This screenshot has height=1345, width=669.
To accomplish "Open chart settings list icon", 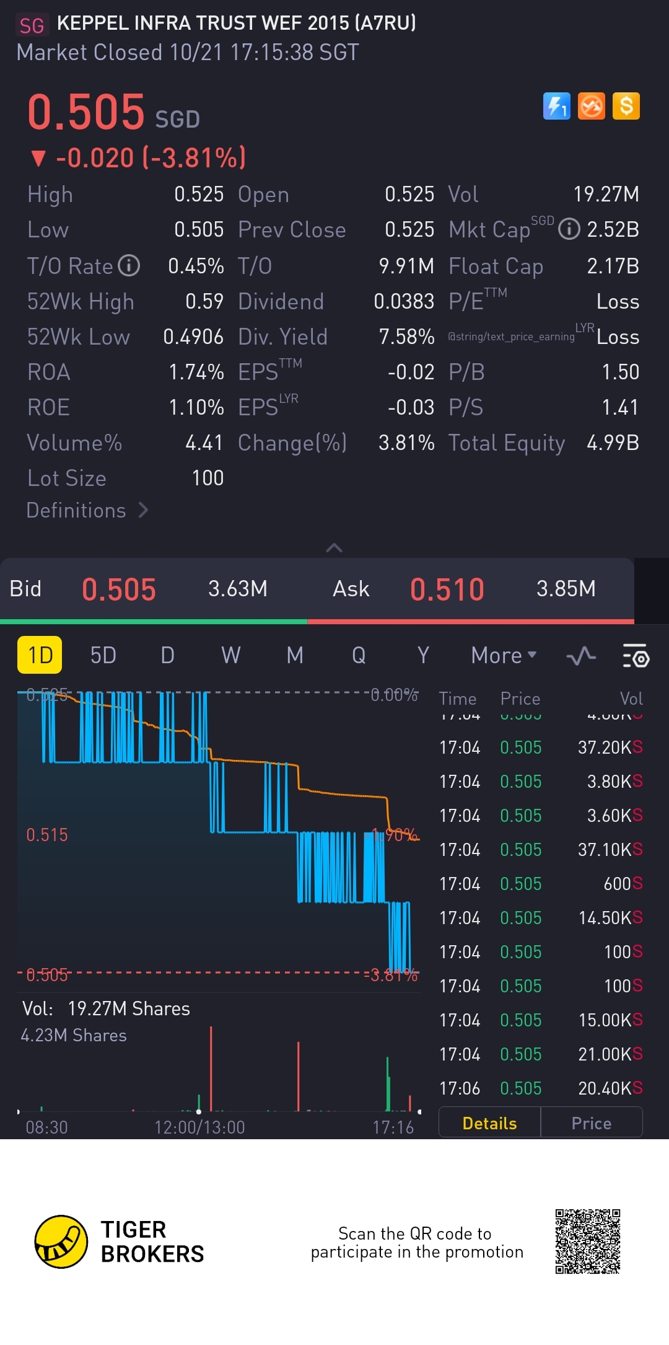I will coord(635,656).
